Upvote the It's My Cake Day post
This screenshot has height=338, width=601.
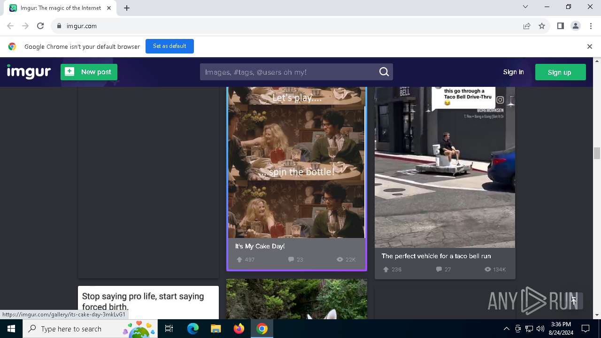tap(239, 260)
